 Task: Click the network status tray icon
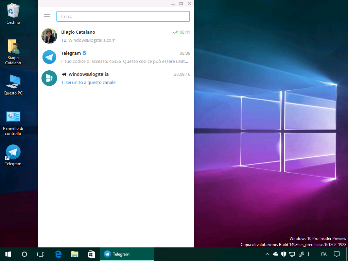point(292,254)
